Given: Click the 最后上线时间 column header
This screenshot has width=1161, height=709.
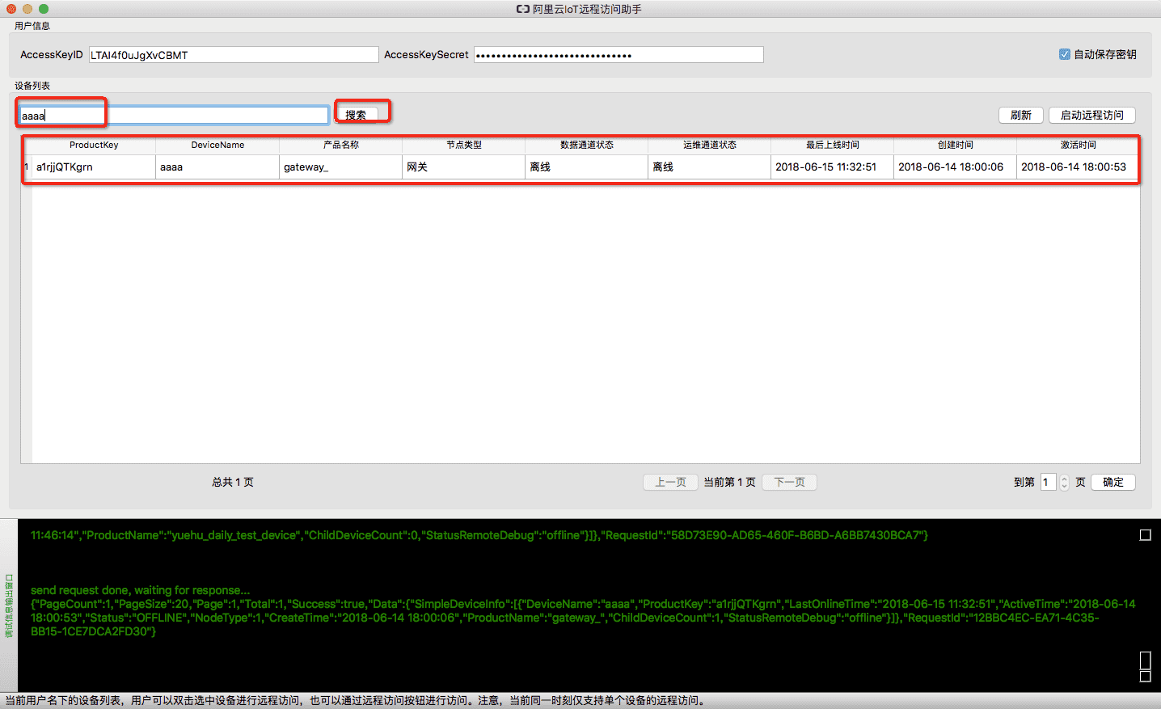Looking at the screenshot, I should [x=832, y=145].
